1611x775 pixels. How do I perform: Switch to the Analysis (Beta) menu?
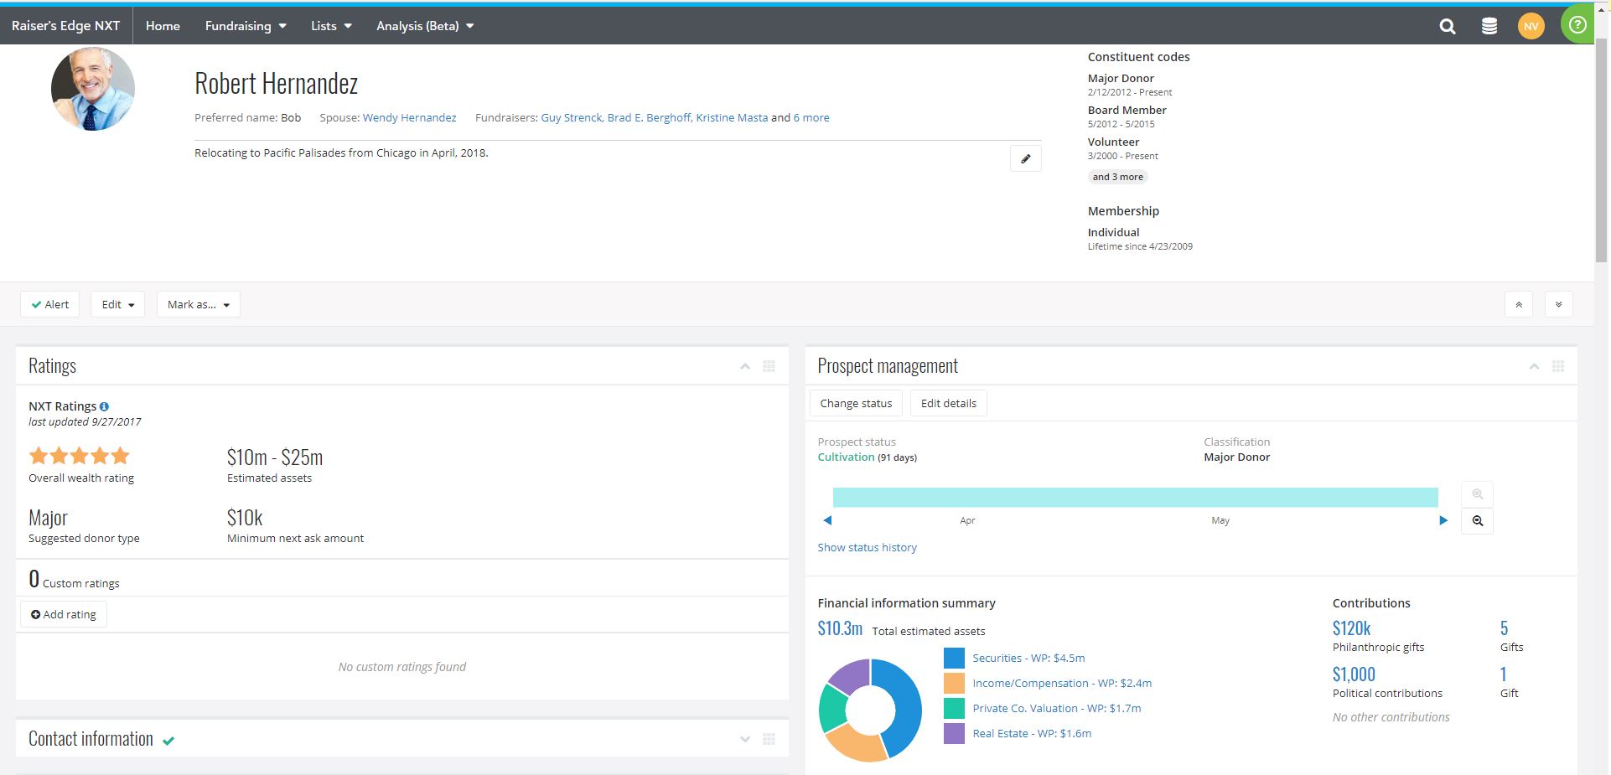[423, 25]
